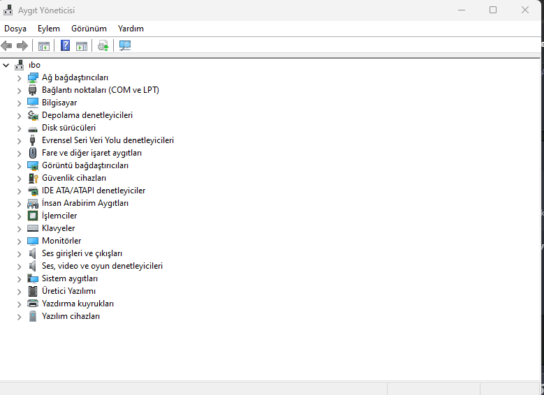Click the Update driver toolbar icon
The image size is (544, 395).
[103, 46]
